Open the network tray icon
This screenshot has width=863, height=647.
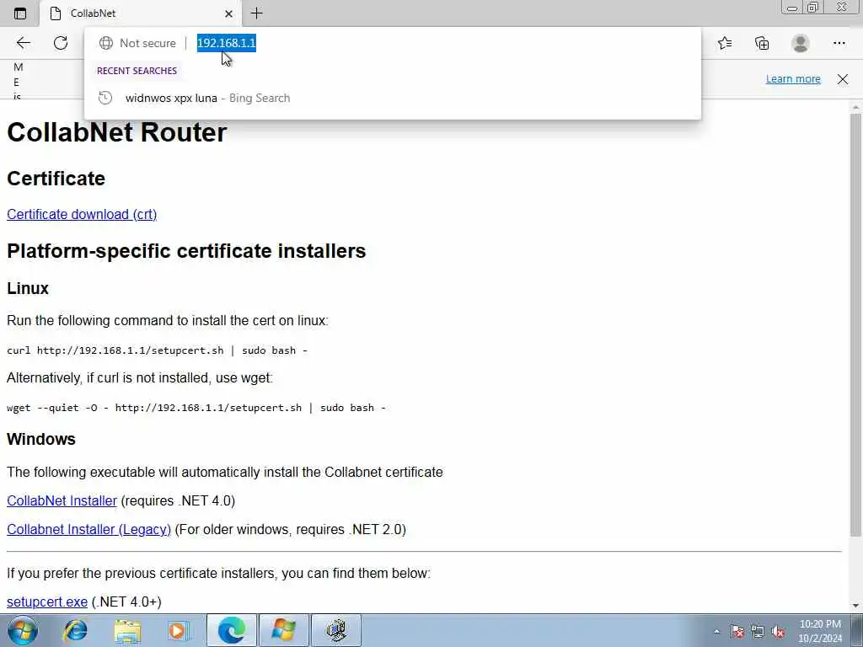pos(758,631)
